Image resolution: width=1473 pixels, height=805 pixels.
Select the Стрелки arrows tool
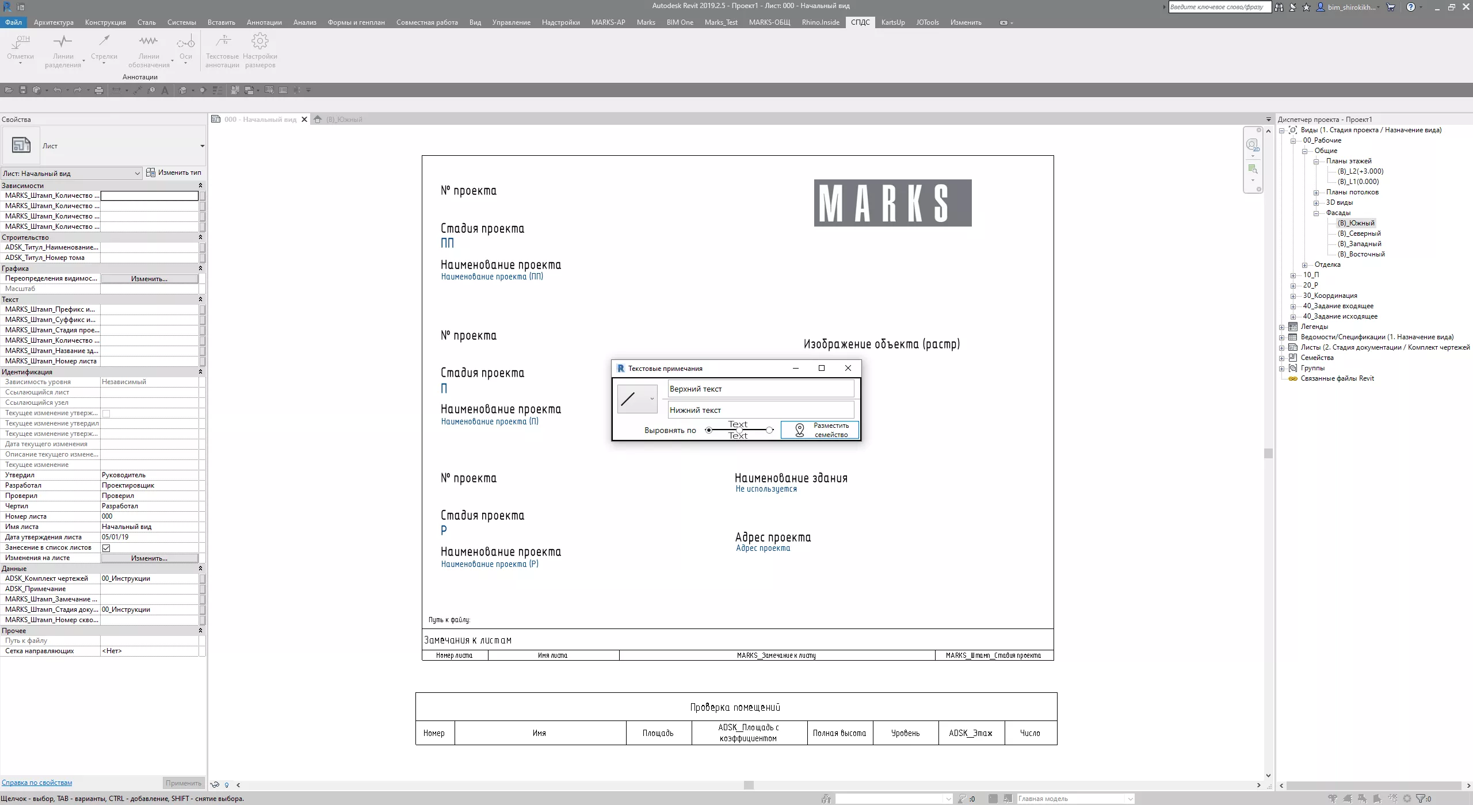pyautogui.click(x=104, y=42)
